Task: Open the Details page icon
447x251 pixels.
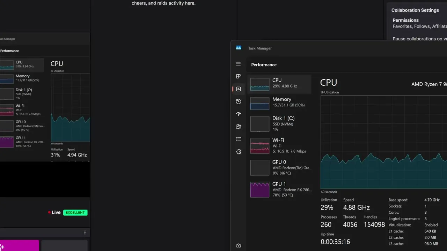Action: (238, 139)
